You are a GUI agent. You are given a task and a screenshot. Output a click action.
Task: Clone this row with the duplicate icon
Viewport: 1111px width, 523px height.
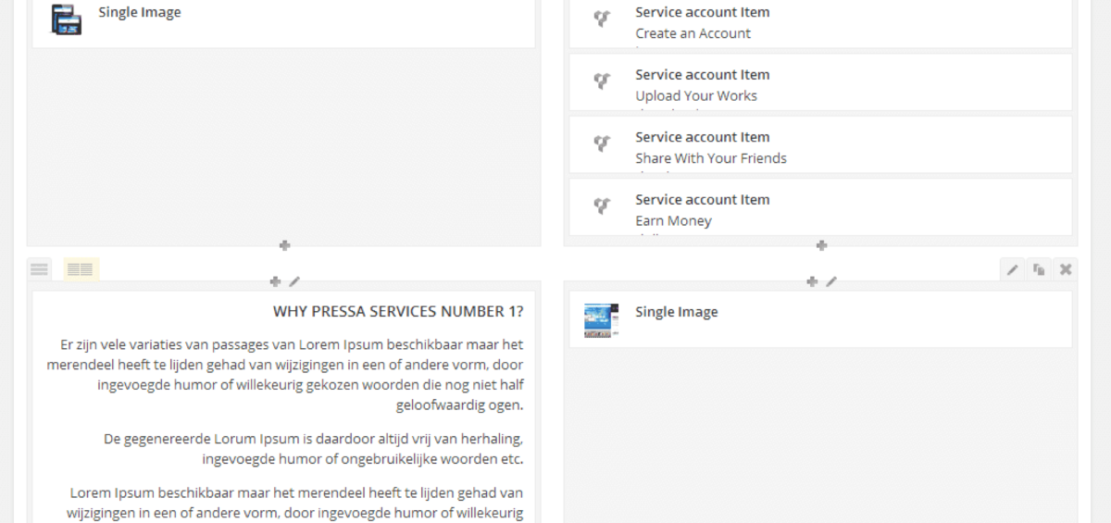coord(1039,269)
